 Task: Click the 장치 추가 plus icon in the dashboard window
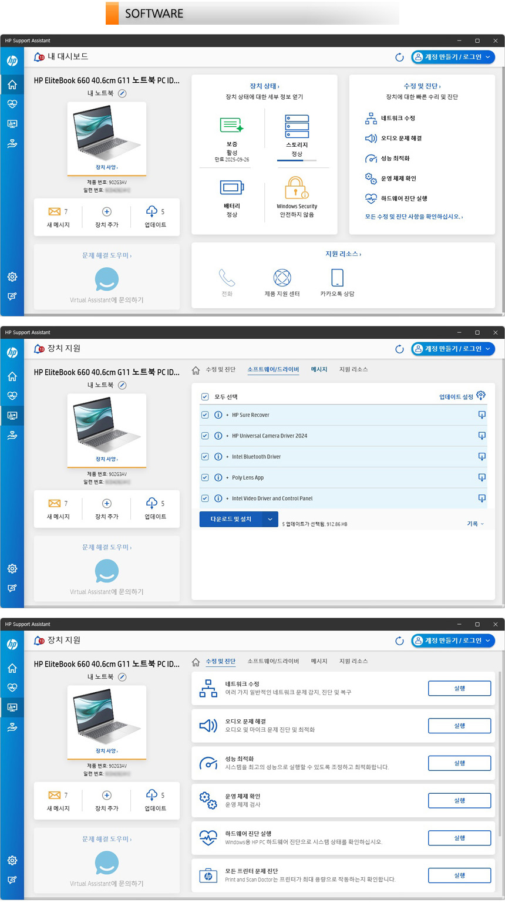(x=107, y=211)
